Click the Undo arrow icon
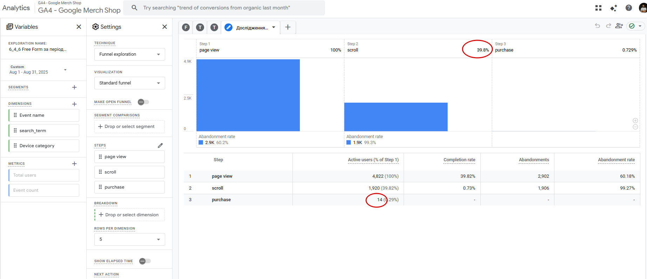The image size is (647, 279). pos(598,26)
